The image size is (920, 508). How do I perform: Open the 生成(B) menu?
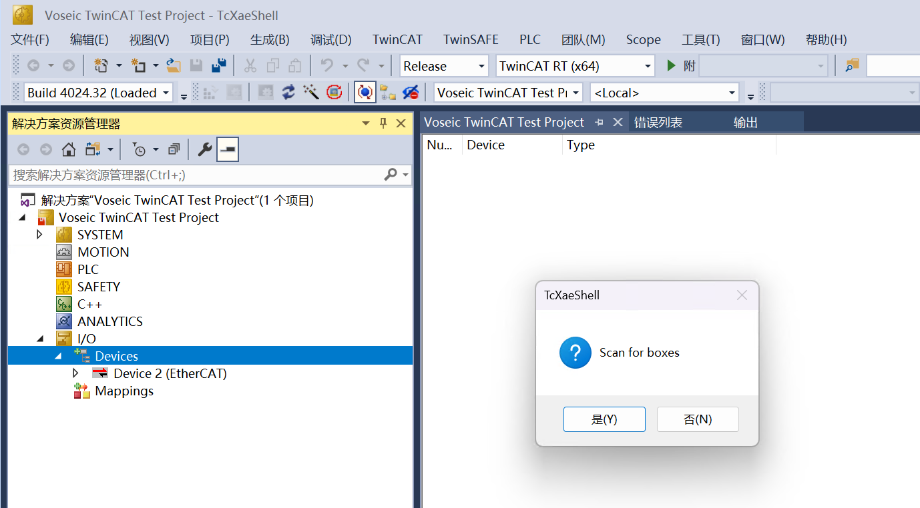click(x=270, y=39)
